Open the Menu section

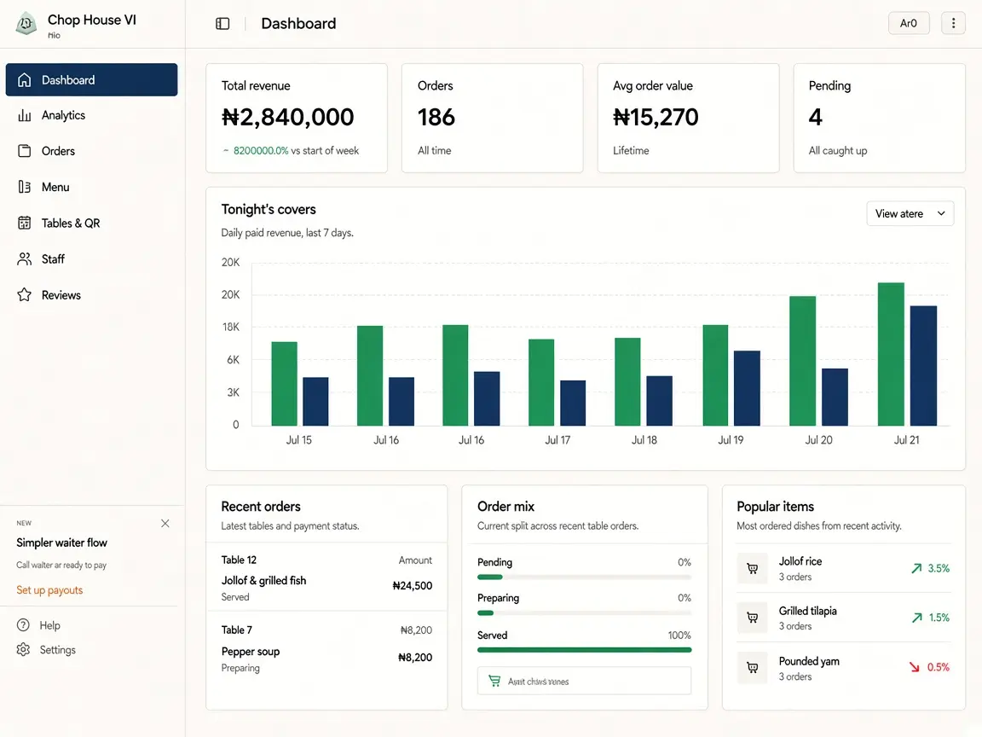pos(91,187)
